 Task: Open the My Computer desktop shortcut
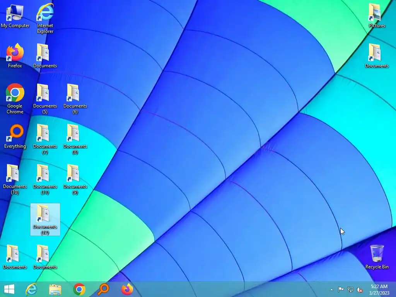point(15,16)
